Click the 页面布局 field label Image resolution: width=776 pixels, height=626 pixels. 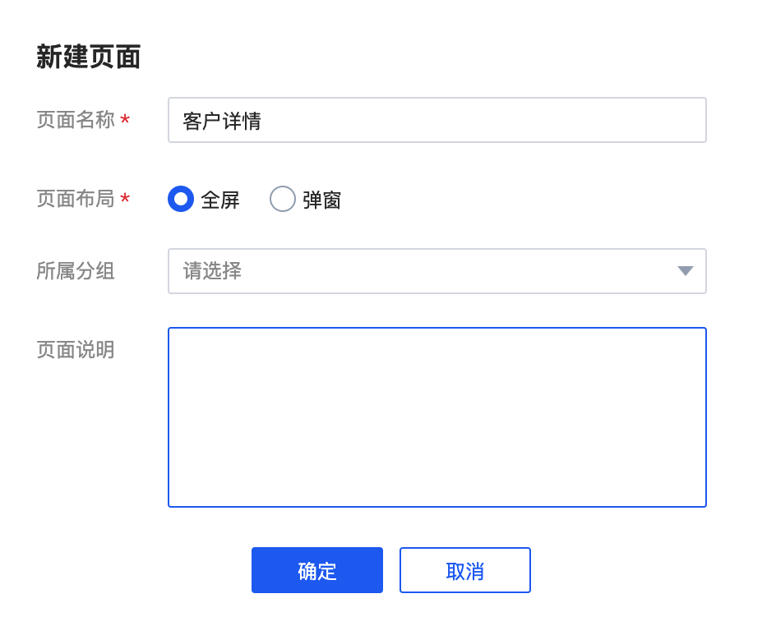point(76,199)
